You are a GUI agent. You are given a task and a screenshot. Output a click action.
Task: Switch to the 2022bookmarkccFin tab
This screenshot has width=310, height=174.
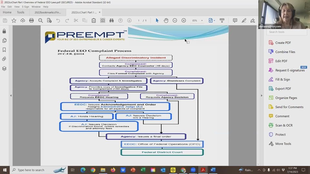point(47,12)
